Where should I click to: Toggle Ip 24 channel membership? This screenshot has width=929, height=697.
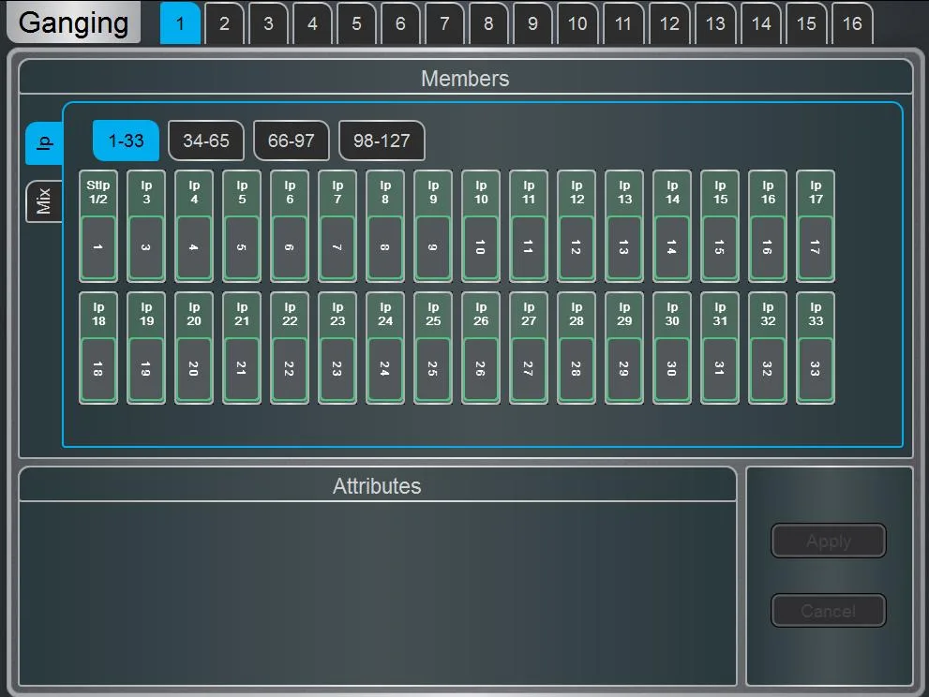coord(385,348)
